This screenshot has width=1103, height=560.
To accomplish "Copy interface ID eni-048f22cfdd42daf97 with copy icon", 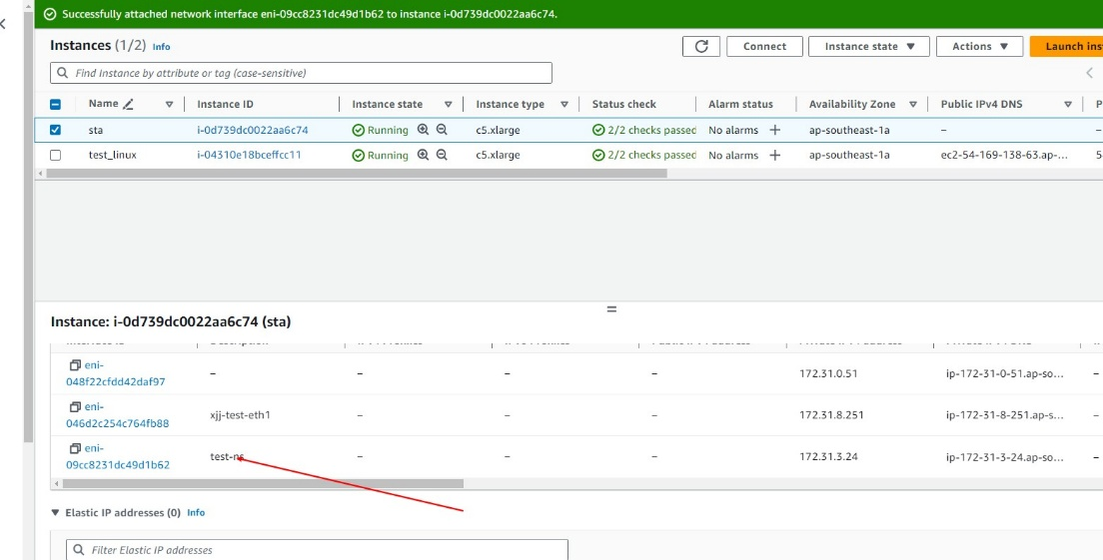I will 75,365.
